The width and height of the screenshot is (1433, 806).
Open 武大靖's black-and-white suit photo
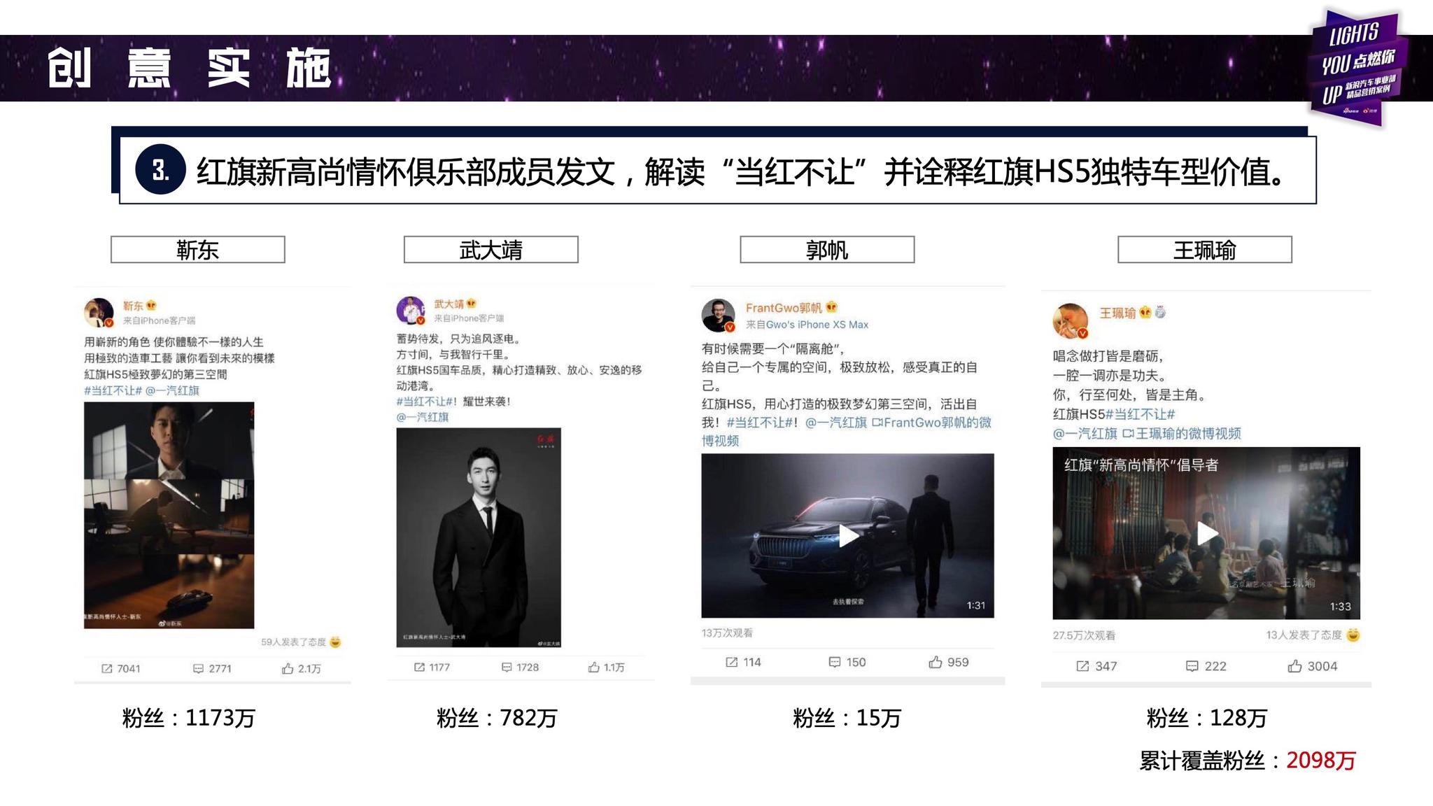479,537
